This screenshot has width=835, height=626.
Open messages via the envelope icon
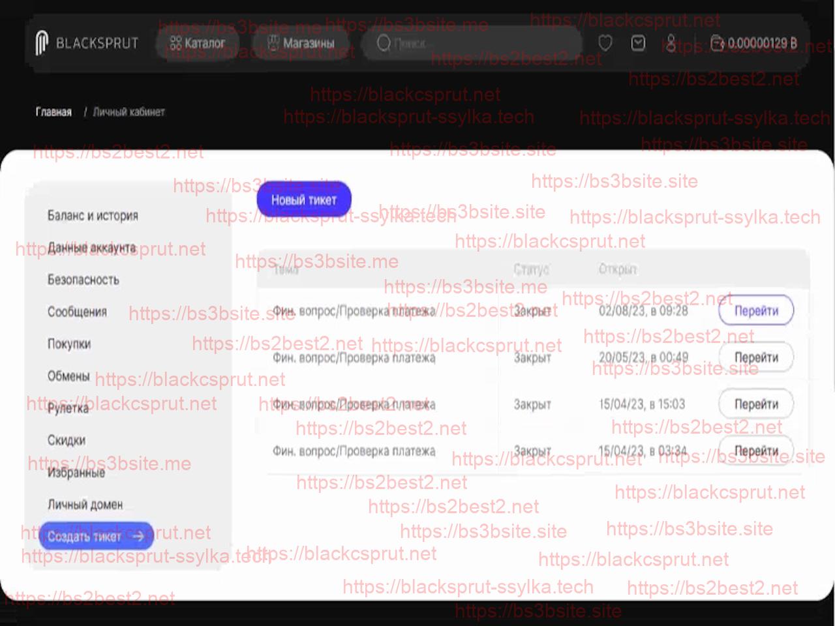638,43
